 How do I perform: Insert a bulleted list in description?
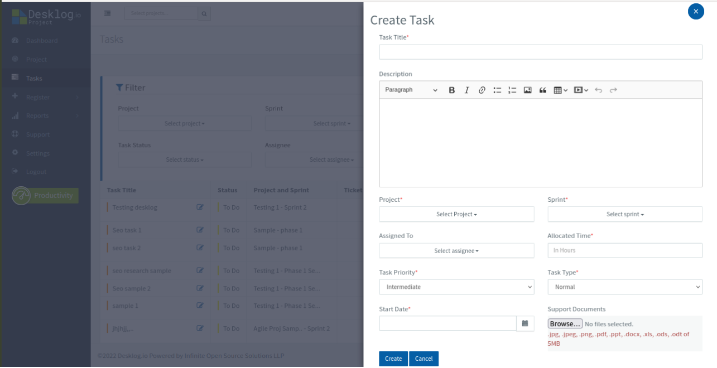[497, 90]
